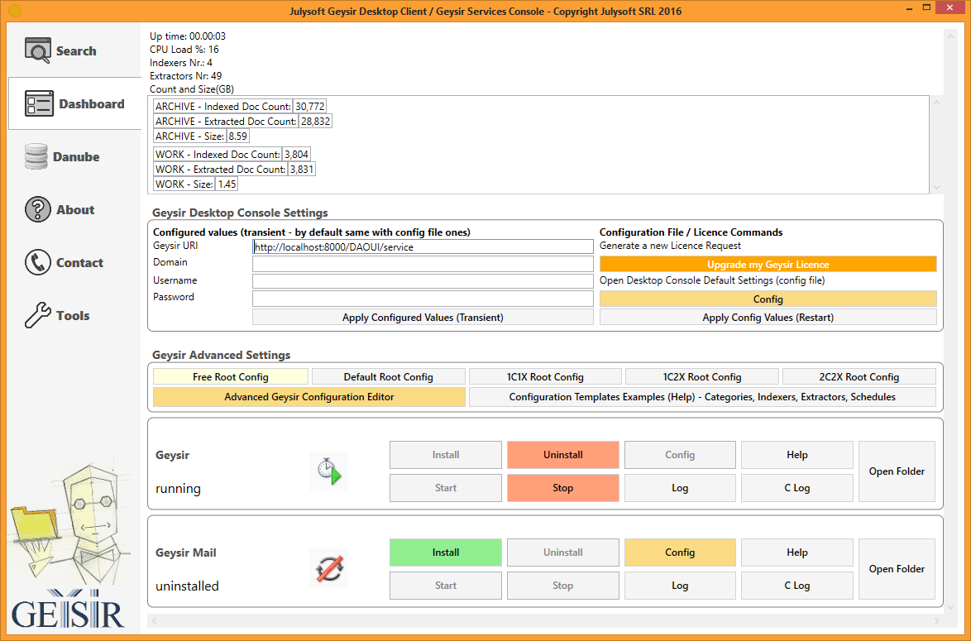Click Apply Configured Values (Transient)
The image size is (971, 641).
(423, 317)
